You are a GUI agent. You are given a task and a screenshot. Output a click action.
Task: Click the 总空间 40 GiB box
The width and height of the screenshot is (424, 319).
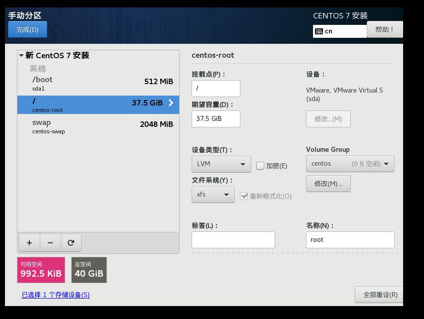[x=89, y=270]
